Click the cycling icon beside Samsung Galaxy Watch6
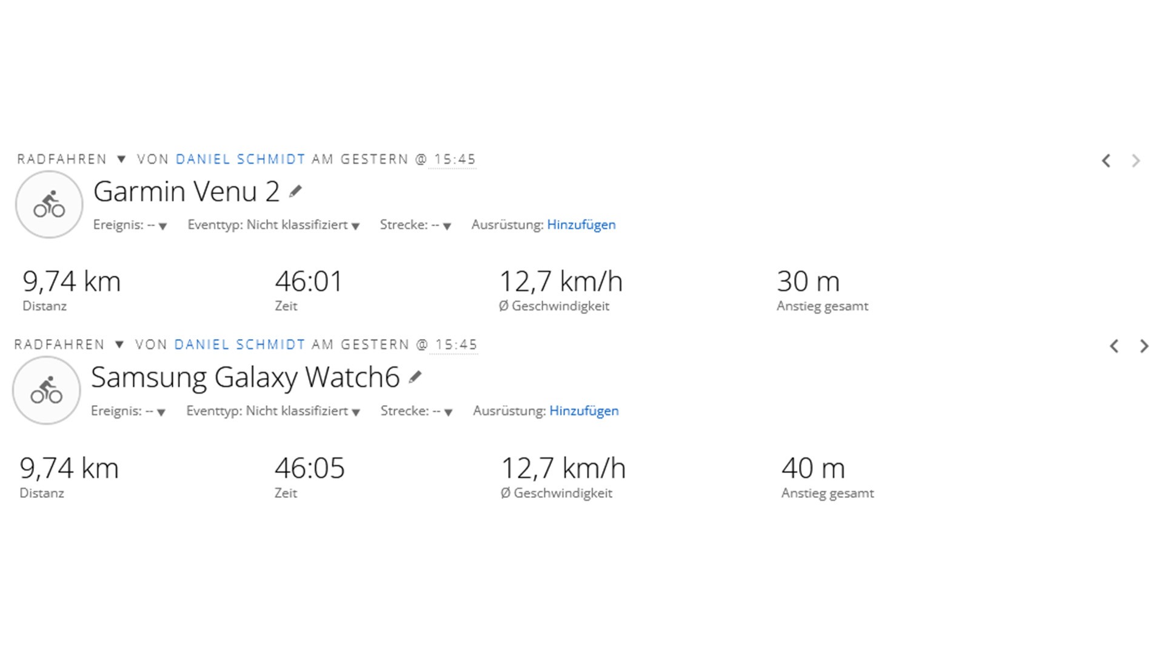1164x655 pixels. click(47, 390)
